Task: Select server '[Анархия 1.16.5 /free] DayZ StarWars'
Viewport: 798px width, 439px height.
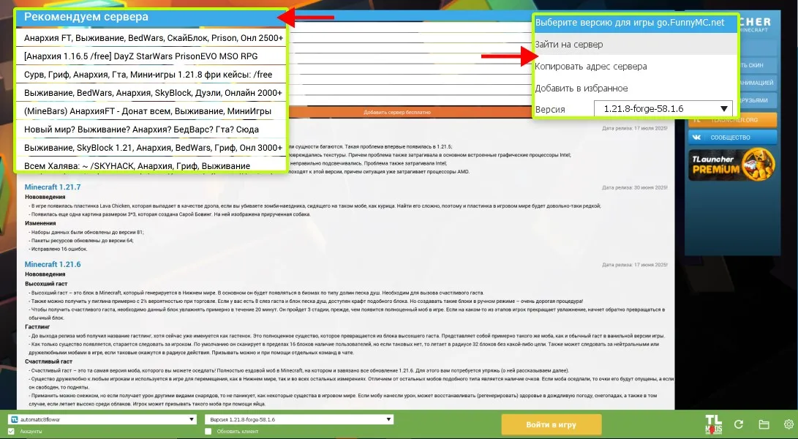Action: click(x=151, y=56)
